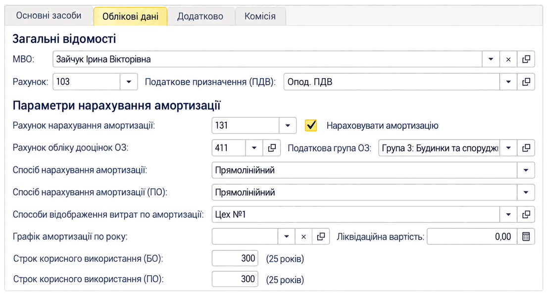Image resolution: width=547 pixels, height=294 pixels.
Task: Open the Податкова група ОЗ item via open icon
Action: pos(526,148)
